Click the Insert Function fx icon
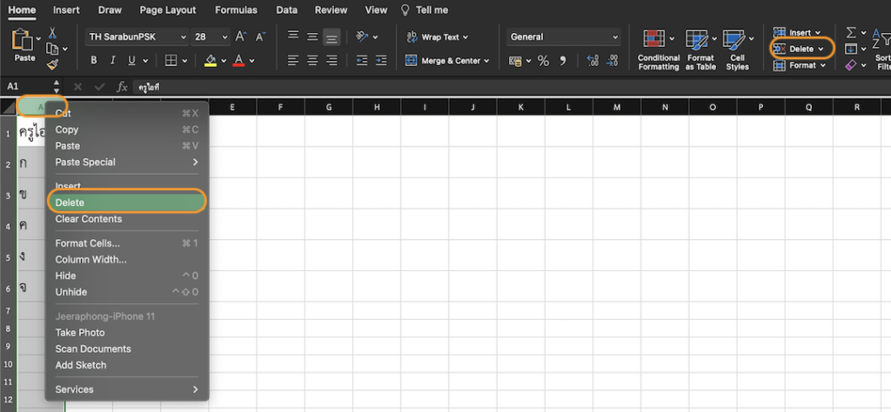Screen dimensions: 891x412 click(x=122, y=87)
